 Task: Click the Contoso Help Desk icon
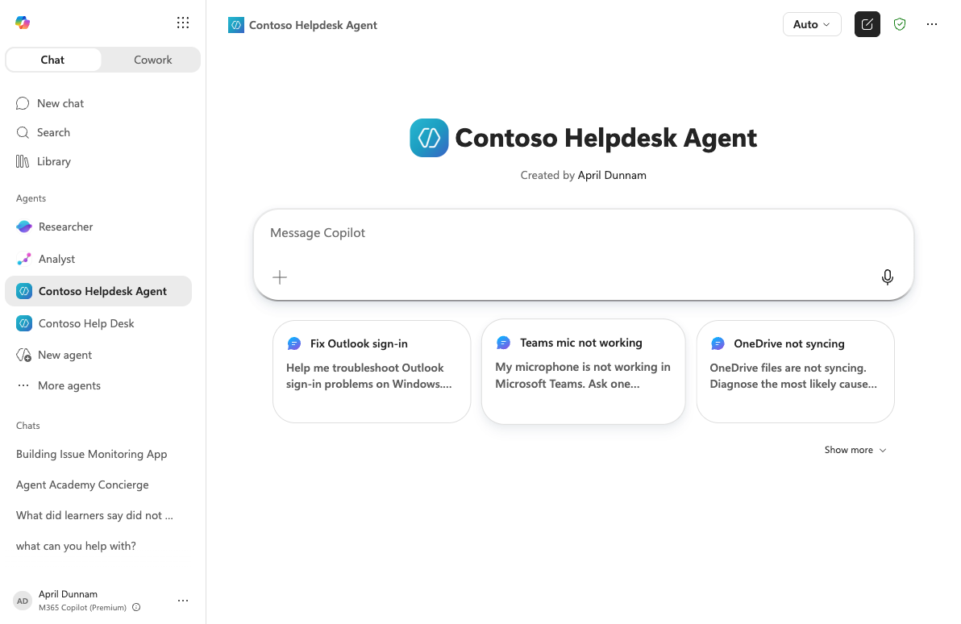[24, 323]
